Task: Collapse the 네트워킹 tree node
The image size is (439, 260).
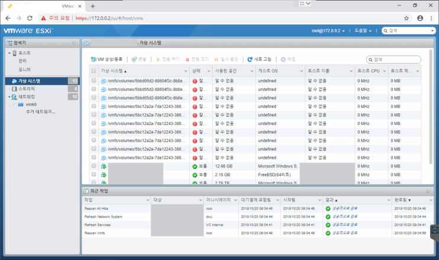Action: [x=9, y=97]
